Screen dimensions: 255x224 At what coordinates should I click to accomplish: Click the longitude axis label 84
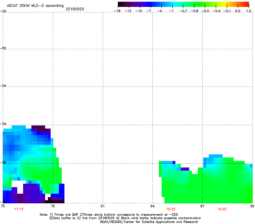click(x=152, y=206)
